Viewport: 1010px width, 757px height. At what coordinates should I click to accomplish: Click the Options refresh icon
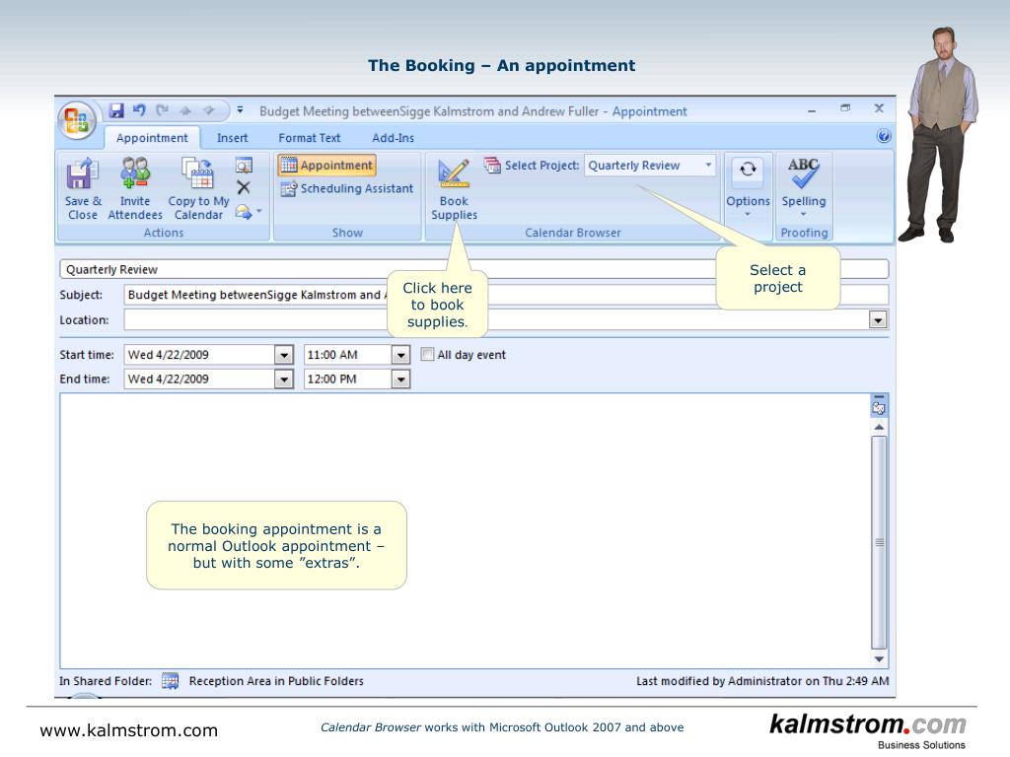point(748,170)
